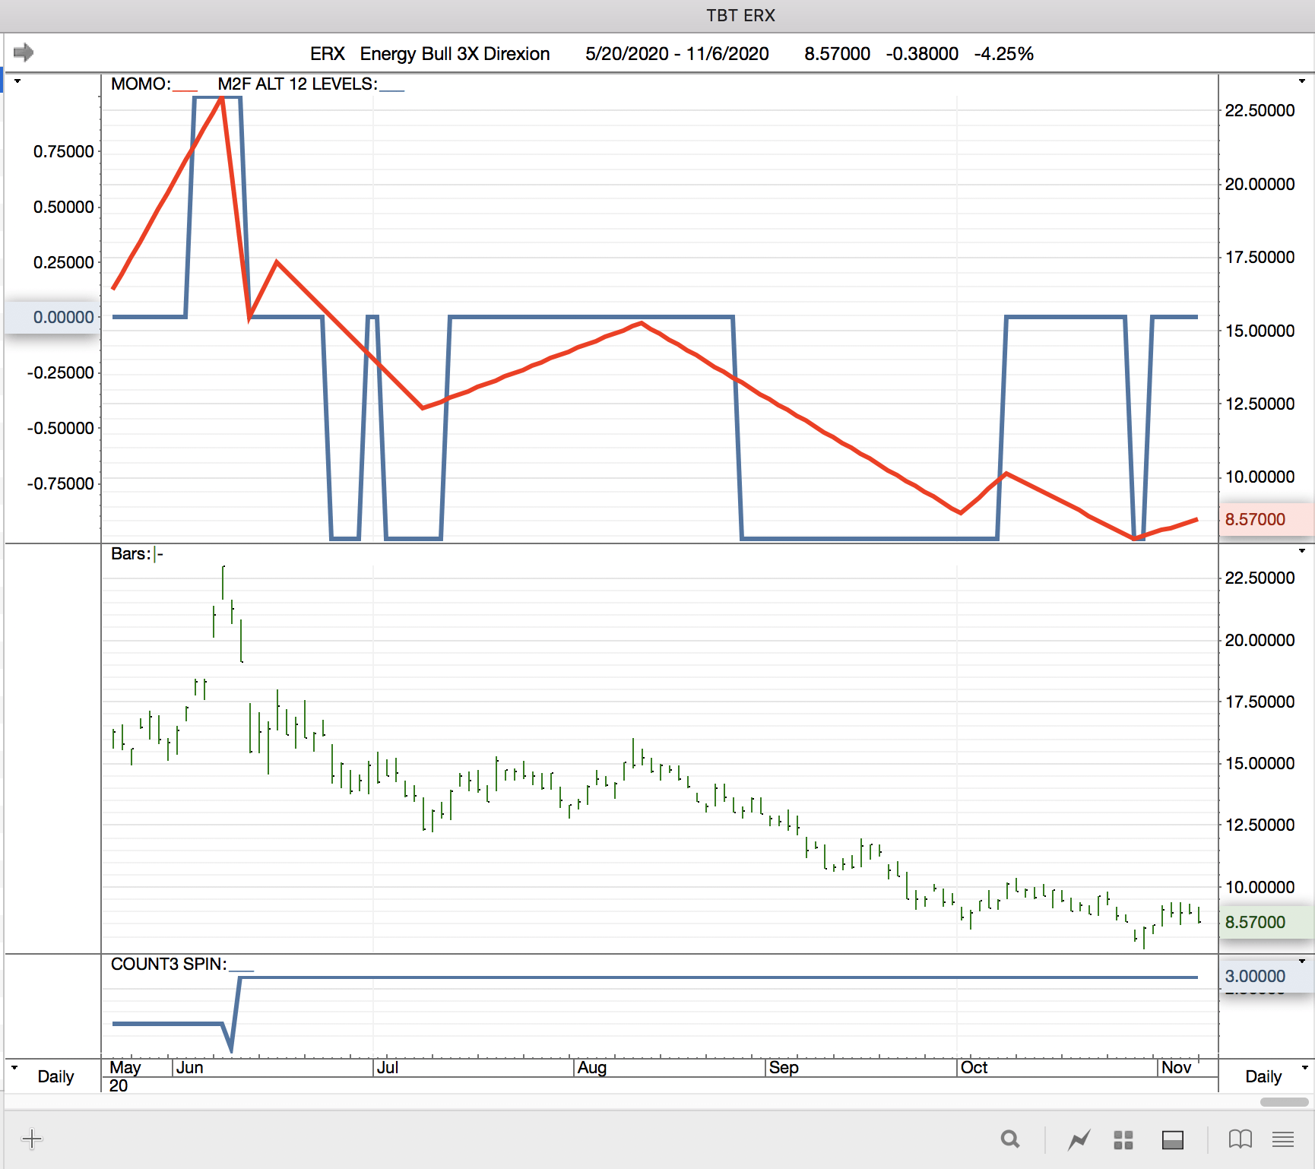Open the book icon in bottom toolbar
This screenshot has height=1169, width=1315.
[1240, 1139]
